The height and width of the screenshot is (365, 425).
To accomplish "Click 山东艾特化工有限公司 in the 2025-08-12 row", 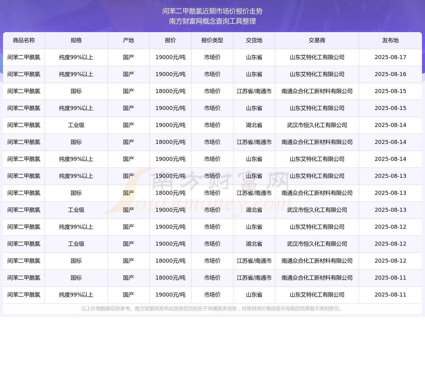I will (317, 227).
